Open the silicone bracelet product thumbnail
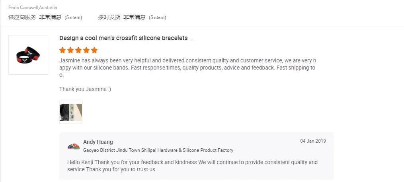 (28, 55)
